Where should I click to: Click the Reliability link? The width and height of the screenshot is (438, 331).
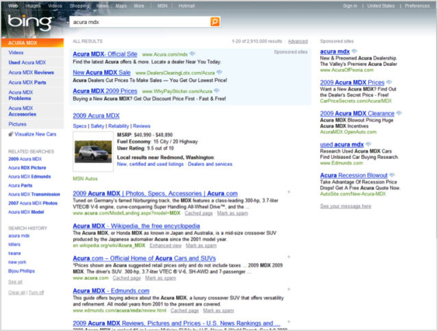point(118,126)
